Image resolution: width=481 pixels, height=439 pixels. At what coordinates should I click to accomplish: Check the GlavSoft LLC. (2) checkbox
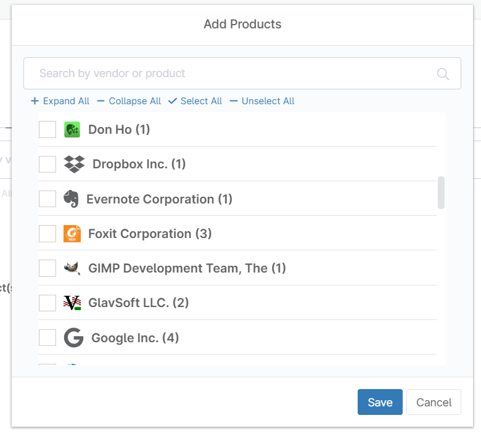[47, 303]
